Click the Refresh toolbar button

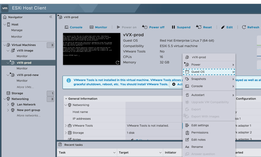[x=251, y=27]
